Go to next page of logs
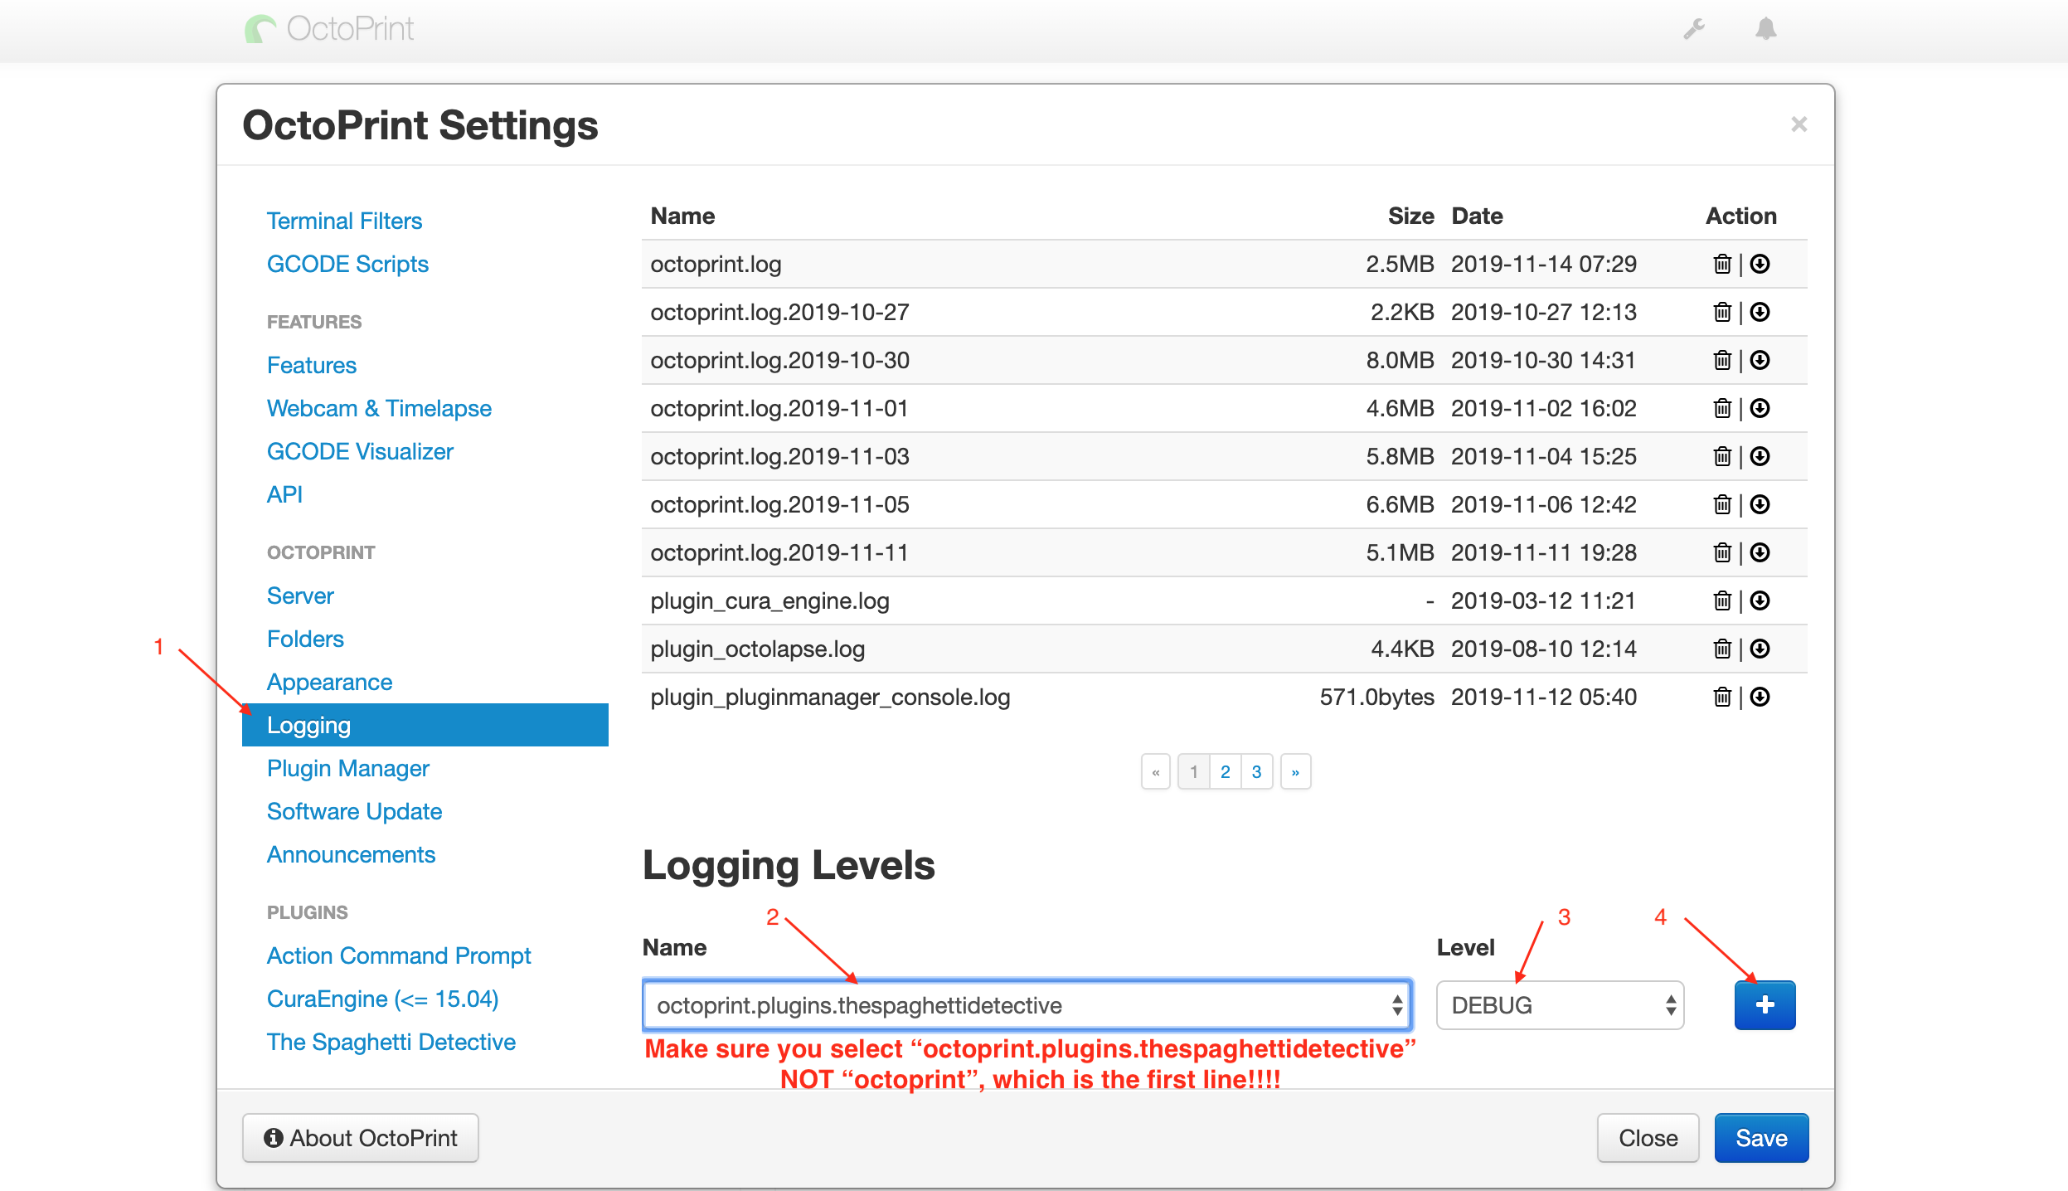The width and height of the screenshot is (2068, 1191). point(1295,771)
